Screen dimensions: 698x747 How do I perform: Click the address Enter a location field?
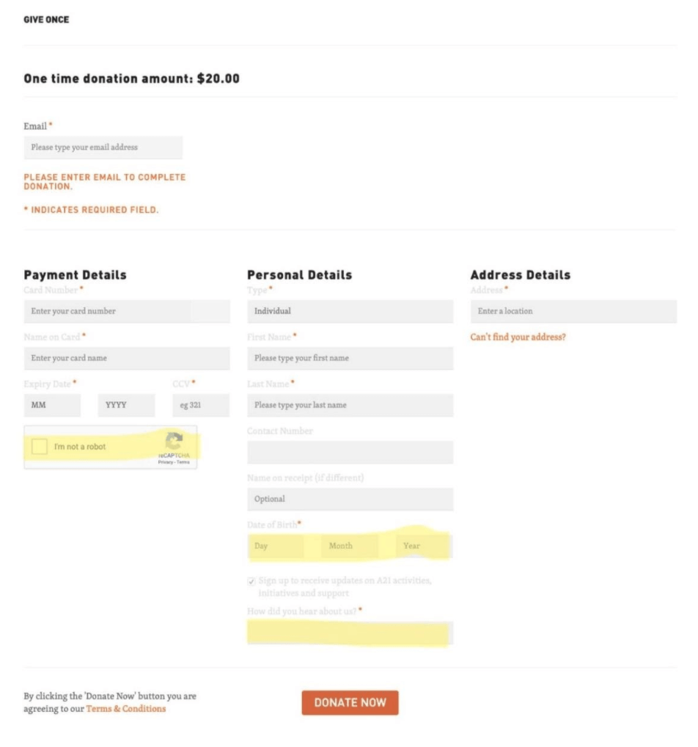coord(573,311)
